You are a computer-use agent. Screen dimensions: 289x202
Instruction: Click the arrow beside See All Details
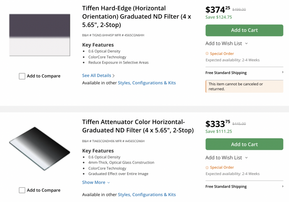pyautogui.click(x=114, y=76)
